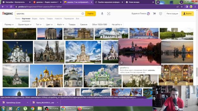
Task: Click the Регистрация button
Action: pyautogui.click(x=172, y=14)
